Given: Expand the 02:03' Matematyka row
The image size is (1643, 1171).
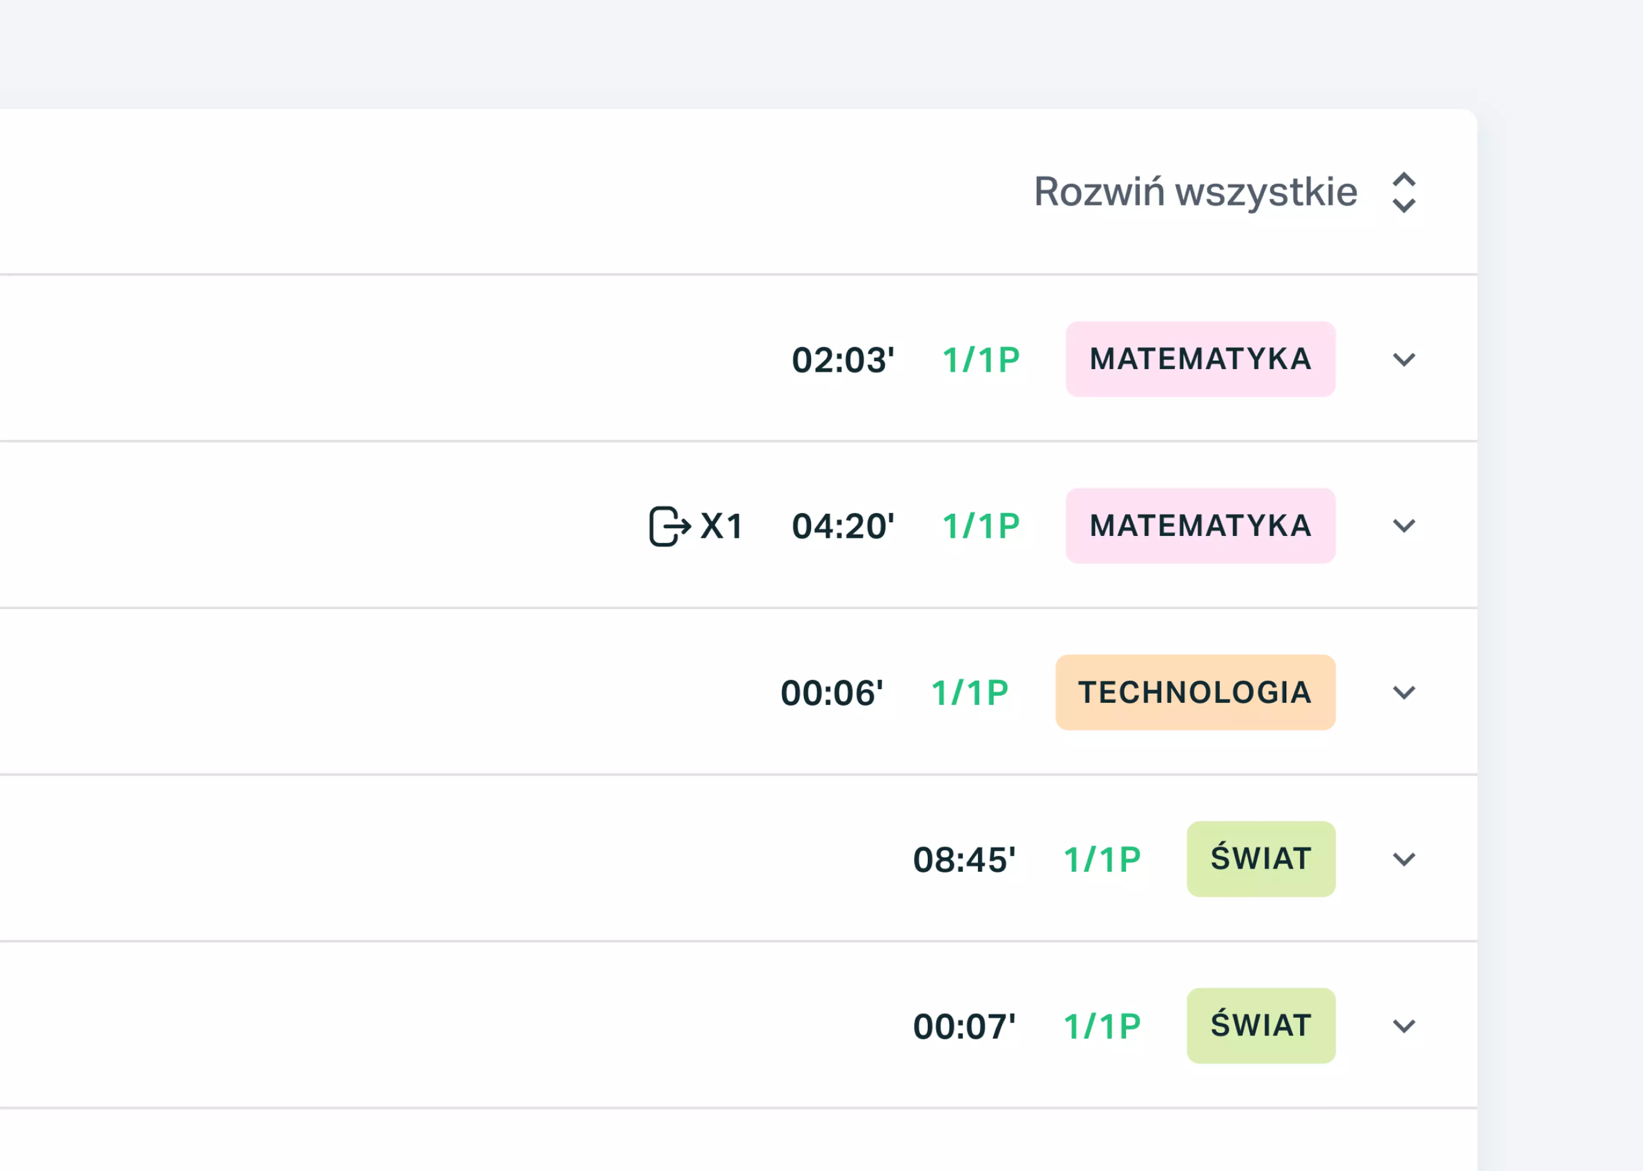Looking at the screenshot, I should pos(1403,359).
